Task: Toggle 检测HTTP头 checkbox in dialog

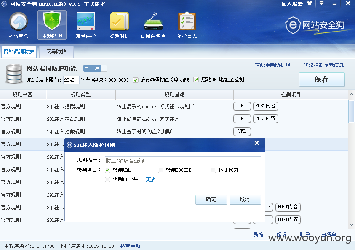Action: 107,180
